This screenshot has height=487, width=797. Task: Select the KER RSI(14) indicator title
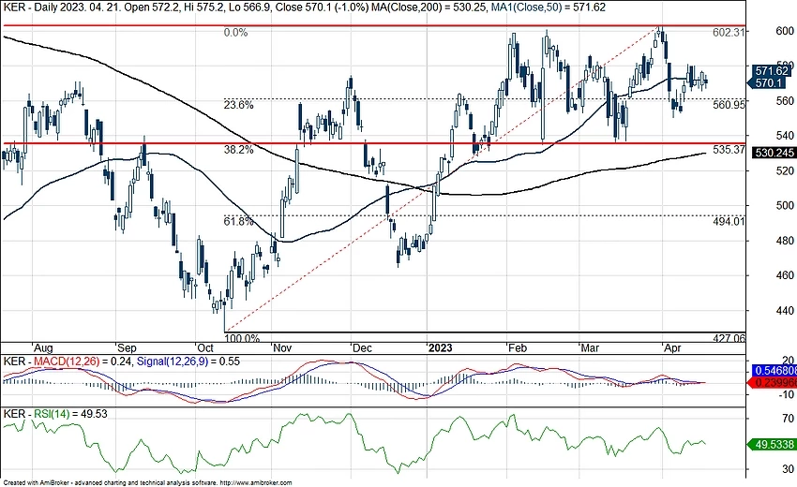pos(42,414)
